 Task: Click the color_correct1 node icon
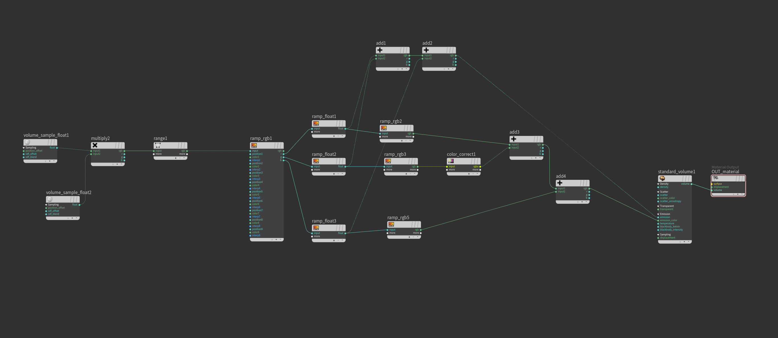tap(451, 161)
